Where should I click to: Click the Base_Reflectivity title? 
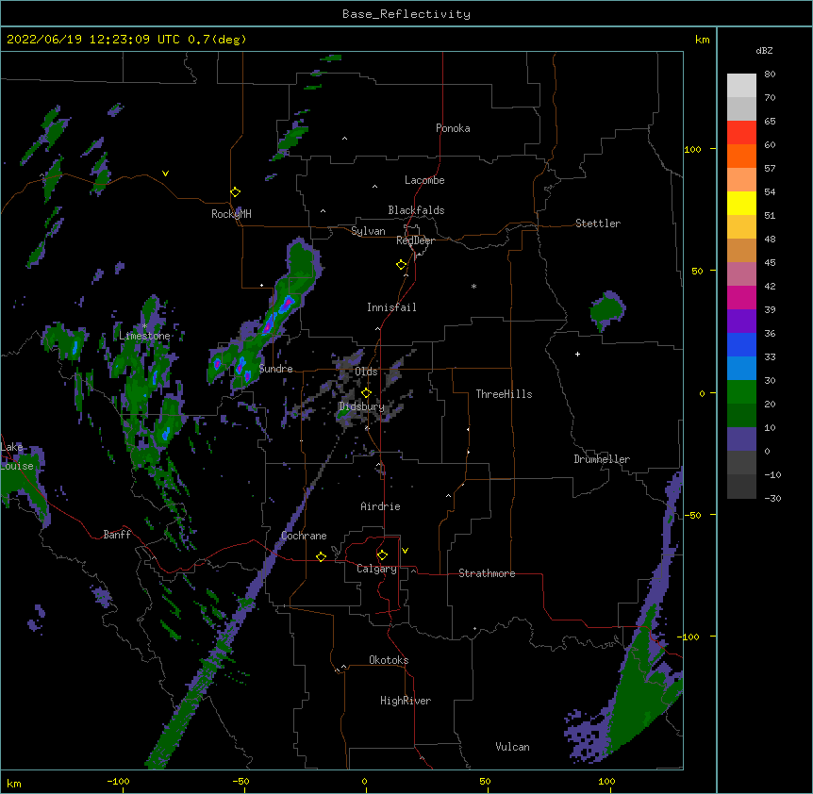pyautogui.click(x=406, y=14)
